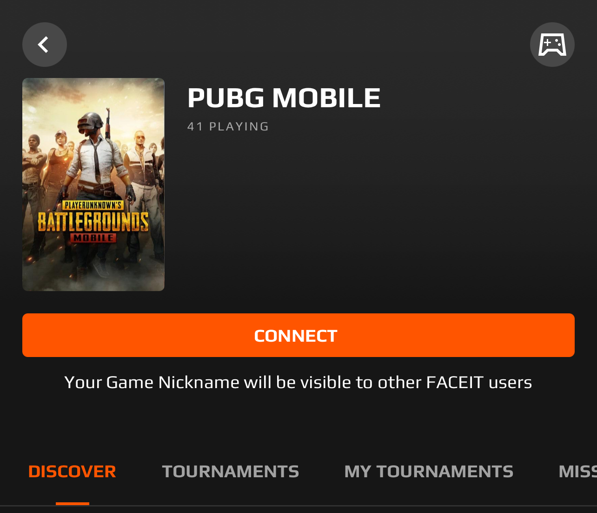
Task: Click the PLAYERUNKNOWN'S banner on the cover
Action: coord(93,205)
